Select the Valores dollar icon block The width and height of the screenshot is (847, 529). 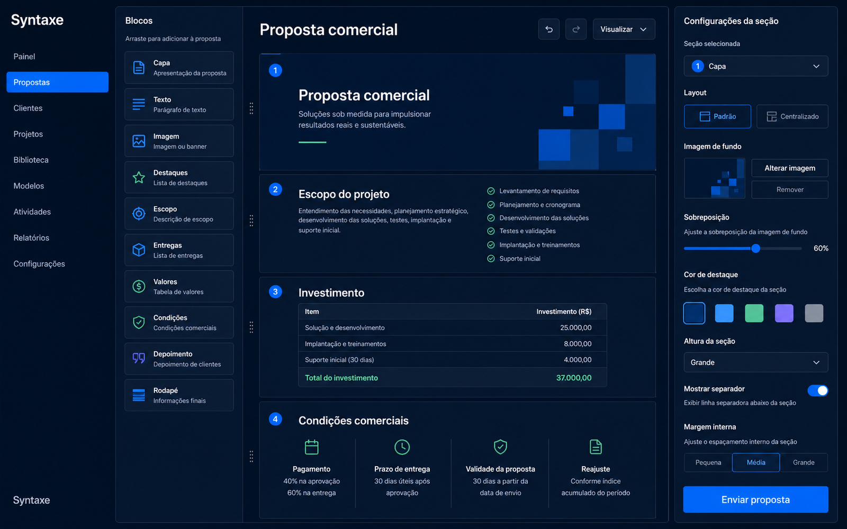[179, 286]
